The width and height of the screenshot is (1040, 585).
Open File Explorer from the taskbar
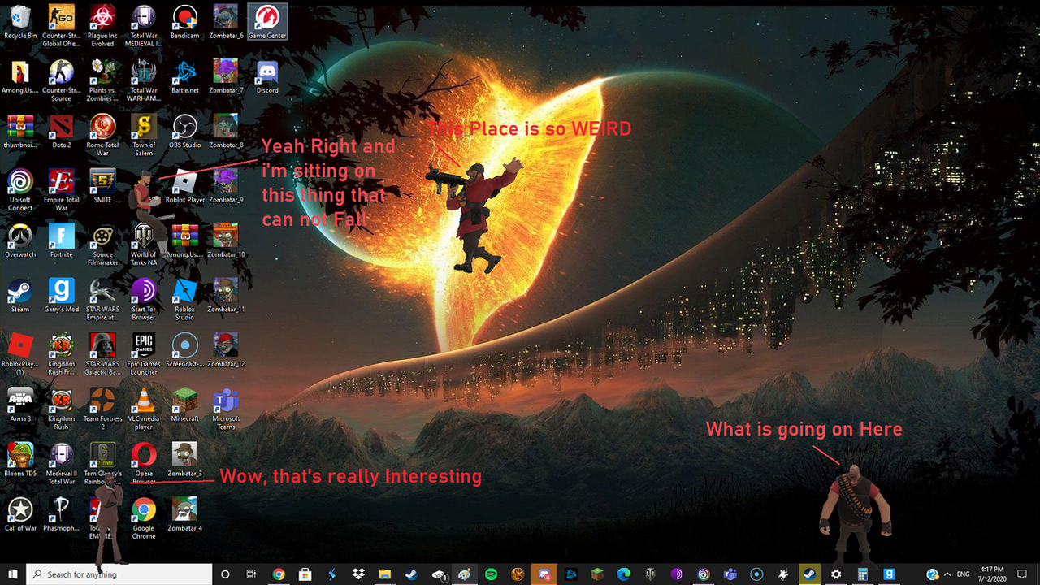point(384,574)
